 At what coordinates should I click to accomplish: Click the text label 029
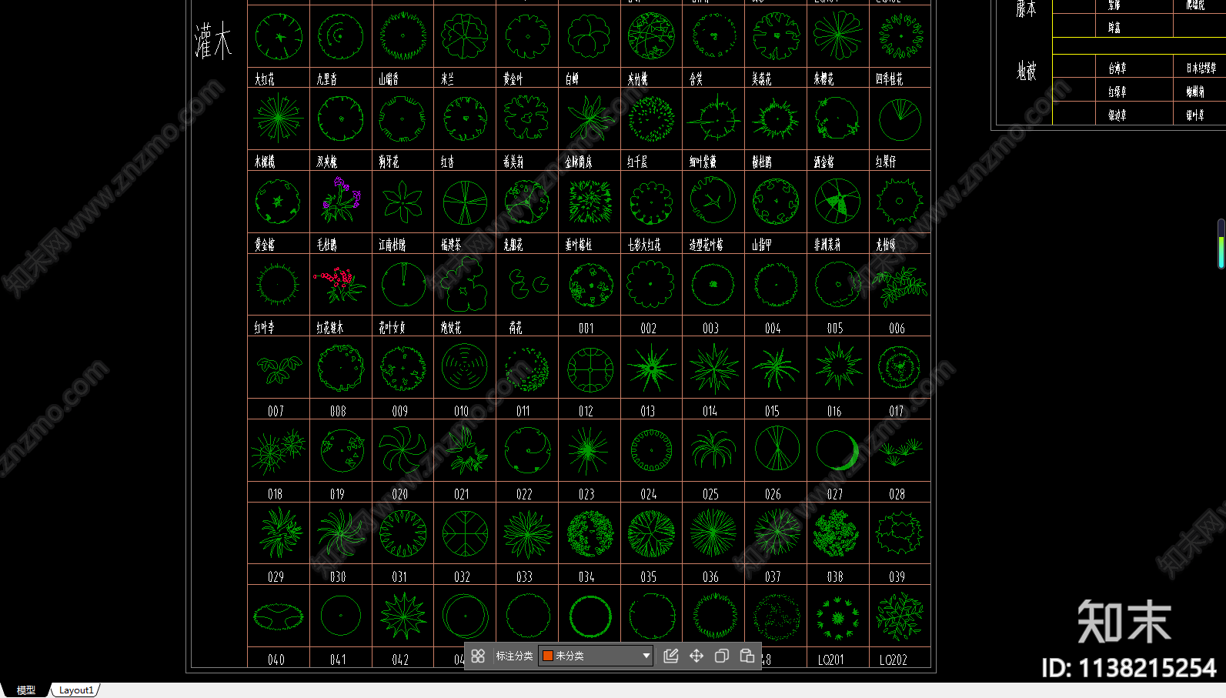(x=276, y=576)
